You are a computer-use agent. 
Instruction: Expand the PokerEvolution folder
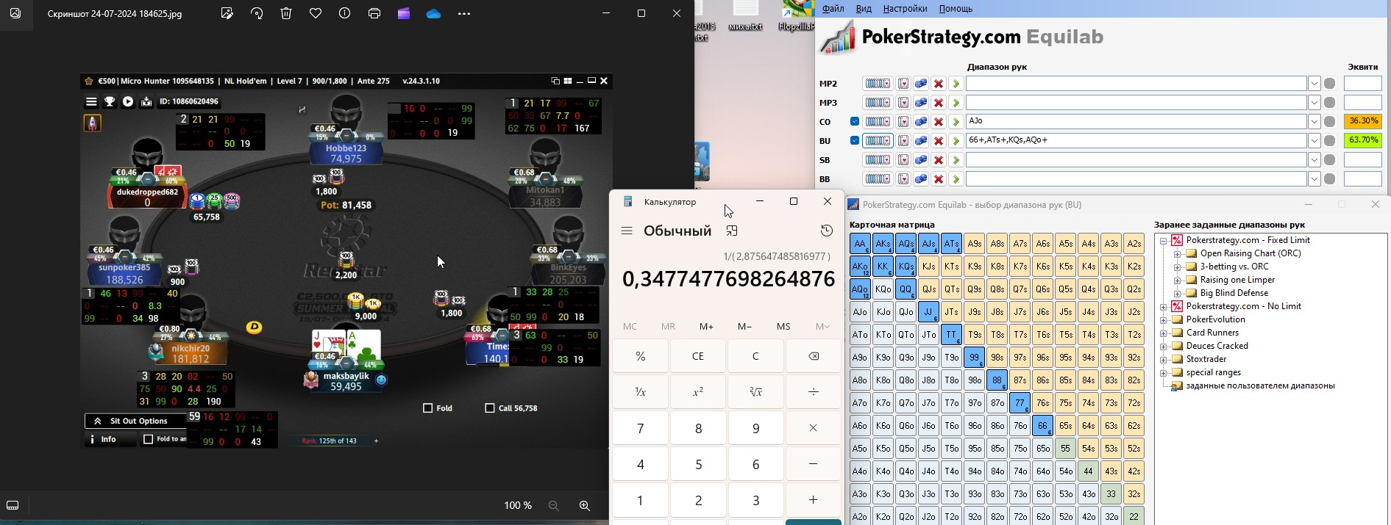(x=1164, y=320)
